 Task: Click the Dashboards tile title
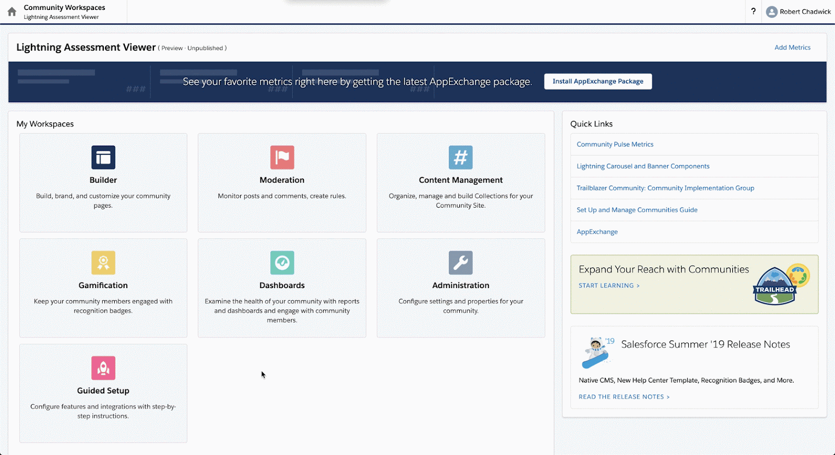point(282,285)
